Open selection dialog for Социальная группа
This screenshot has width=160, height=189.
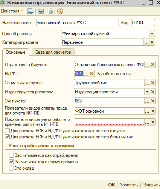click(x=147, y=83)
